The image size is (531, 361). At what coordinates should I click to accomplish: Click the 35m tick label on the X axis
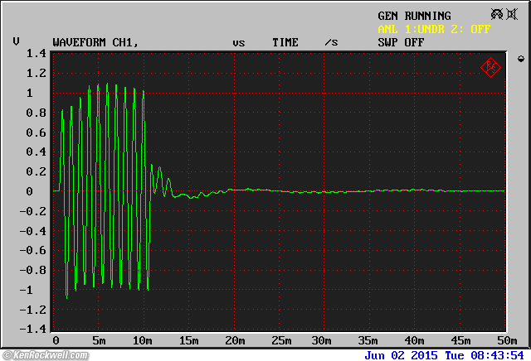pos(368,340)
